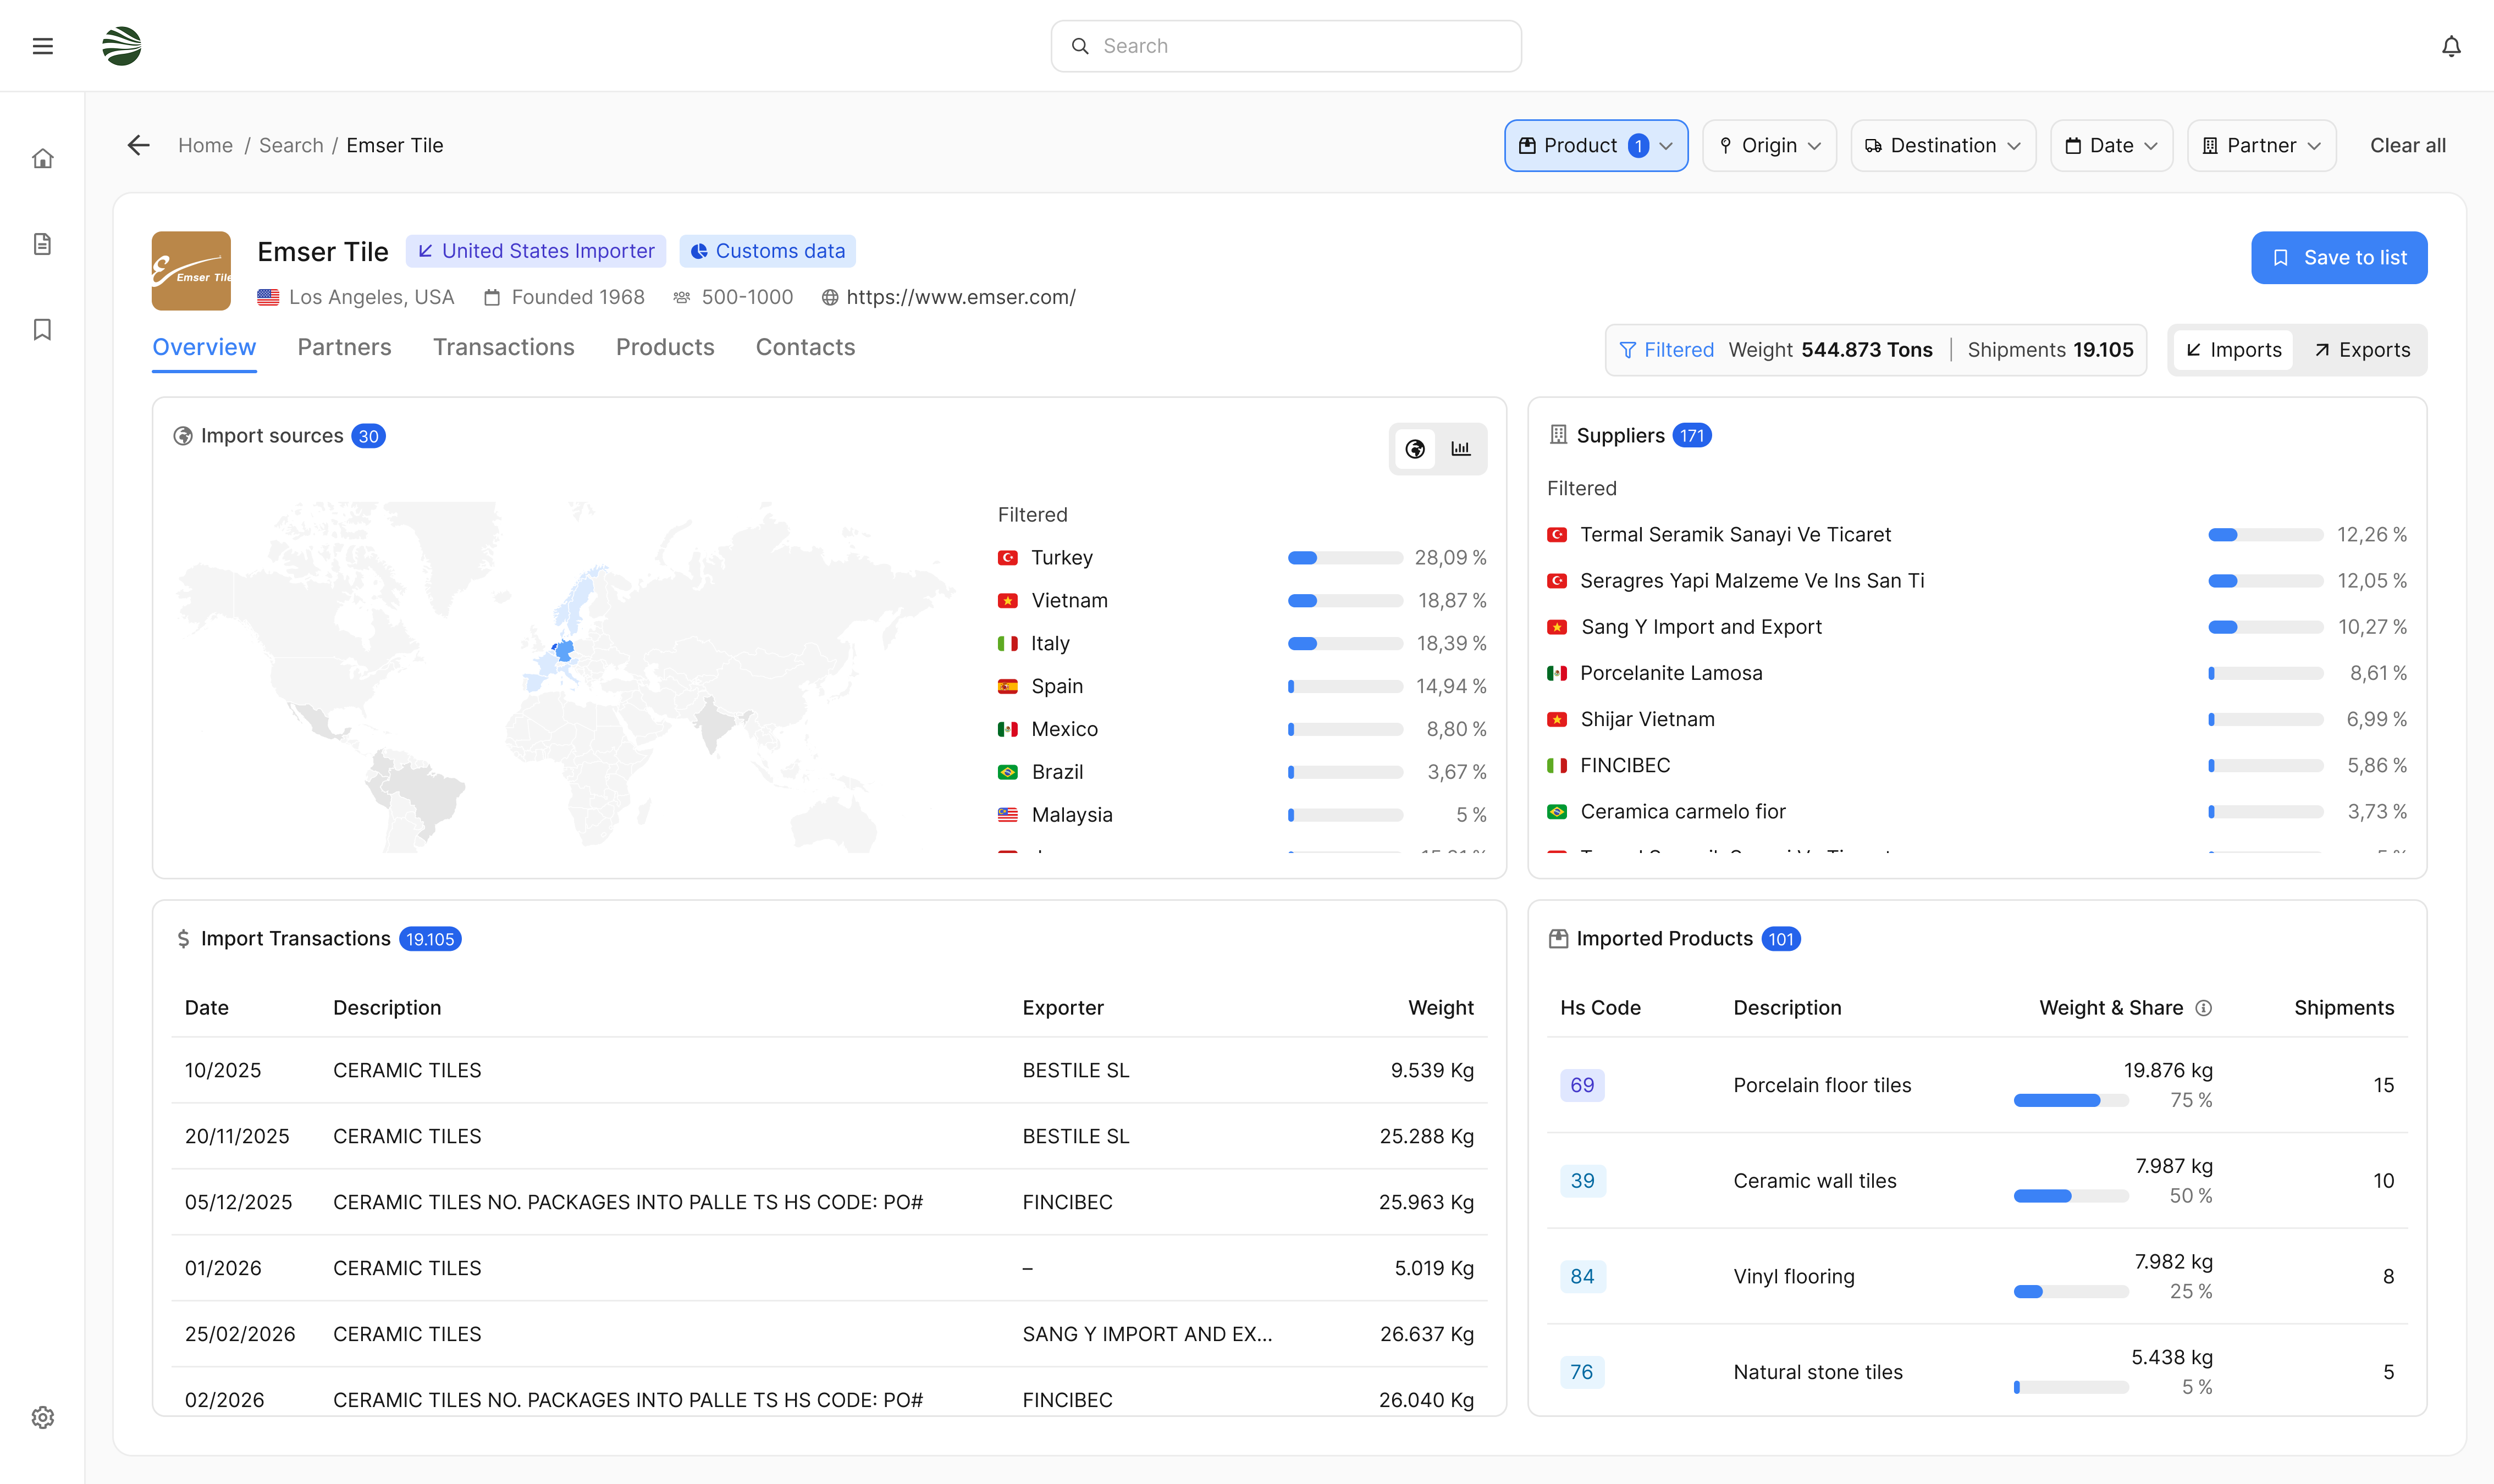Open the Contacts tab
This screenshot has height=1484, width=2494.
pyautogui.click(x=805, y=347)
